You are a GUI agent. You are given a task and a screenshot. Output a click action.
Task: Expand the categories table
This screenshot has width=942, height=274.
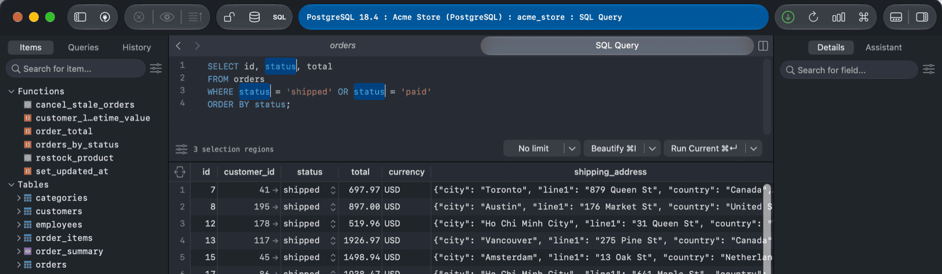(x=19, y=198)
